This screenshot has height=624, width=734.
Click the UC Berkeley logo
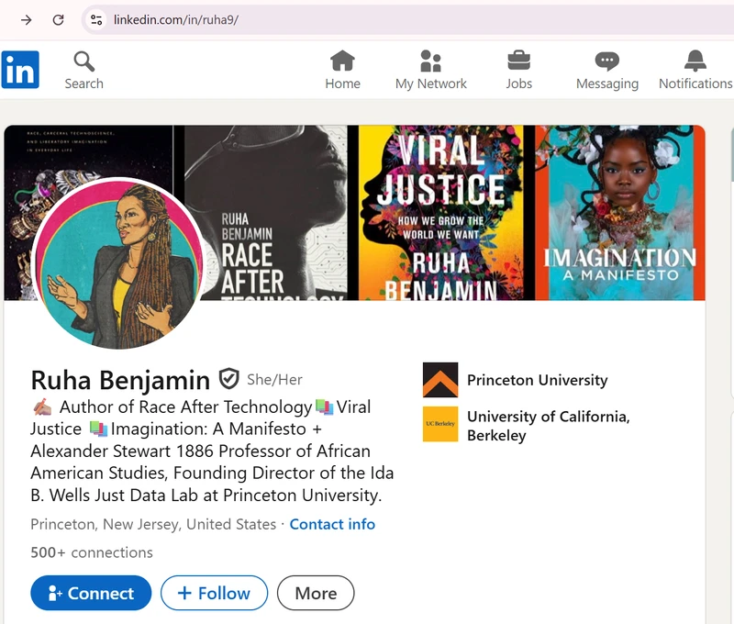point(440,424)
